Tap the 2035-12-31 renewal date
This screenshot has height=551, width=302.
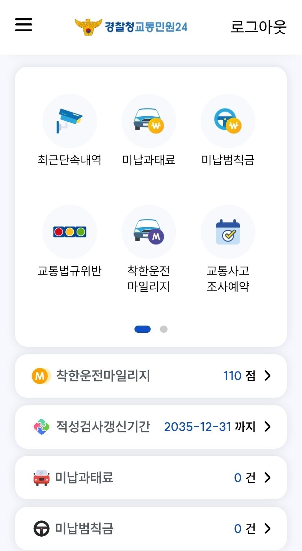coord(197,427)
